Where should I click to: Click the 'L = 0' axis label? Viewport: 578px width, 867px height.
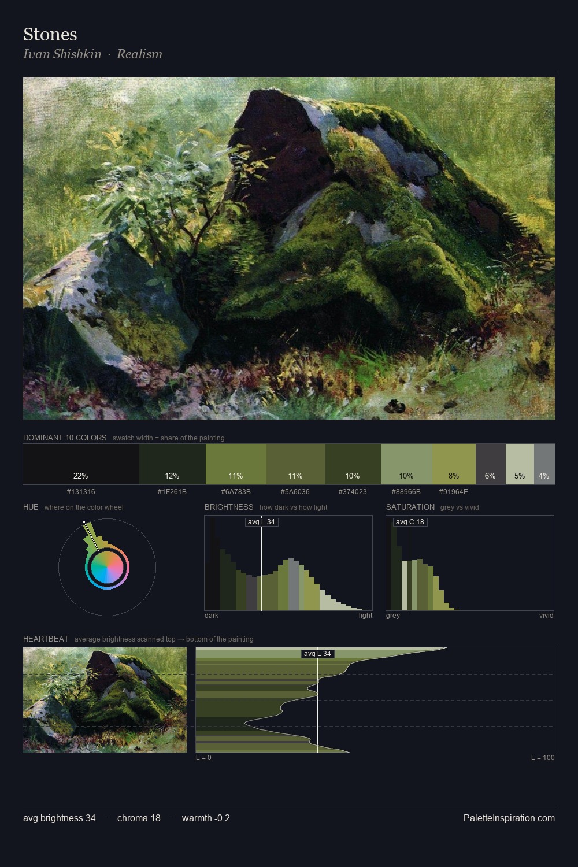(203, 758)
